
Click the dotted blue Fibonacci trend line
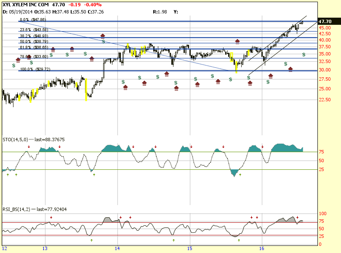[123, 46]
